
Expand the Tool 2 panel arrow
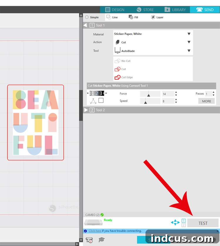pos(86,110)
